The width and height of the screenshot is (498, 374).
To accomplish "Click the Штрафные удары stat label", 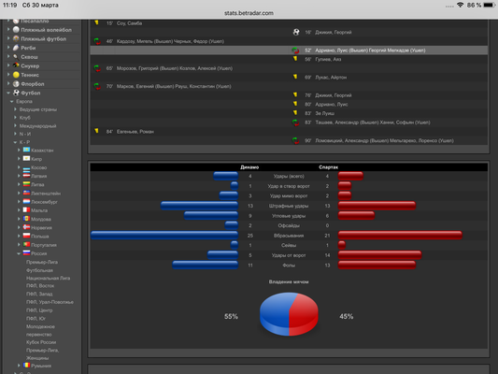I will click(289, 206).
